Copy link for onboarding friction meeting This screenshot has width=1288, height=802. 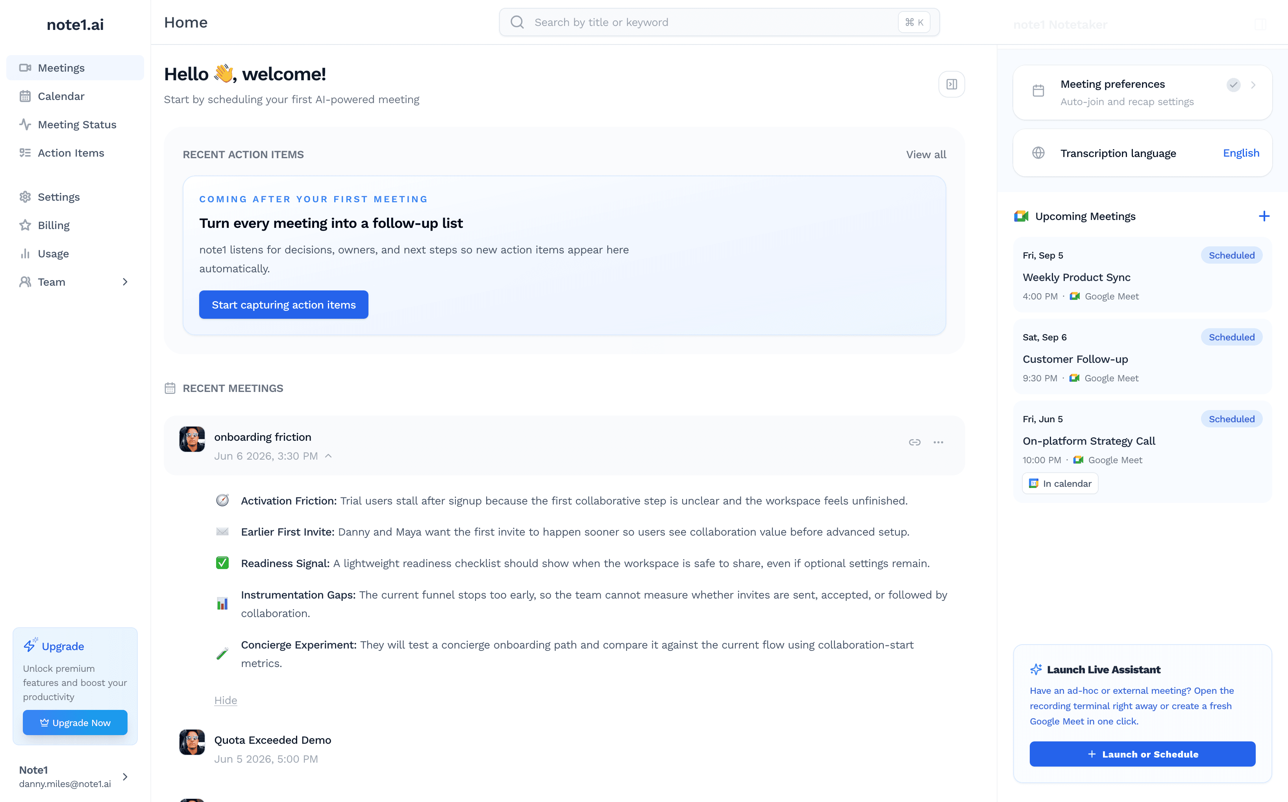click(914, 442)
